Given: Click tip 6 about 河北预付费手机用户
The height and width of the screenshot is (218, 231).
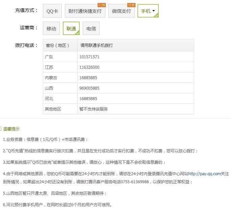Looking at the screenshot, I should 57,205.
